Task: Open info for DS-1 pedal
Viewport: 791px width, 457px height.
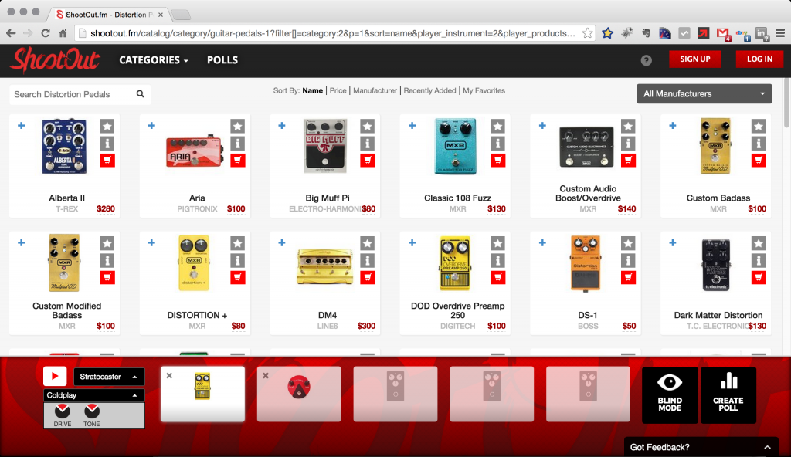Action: 628,260
